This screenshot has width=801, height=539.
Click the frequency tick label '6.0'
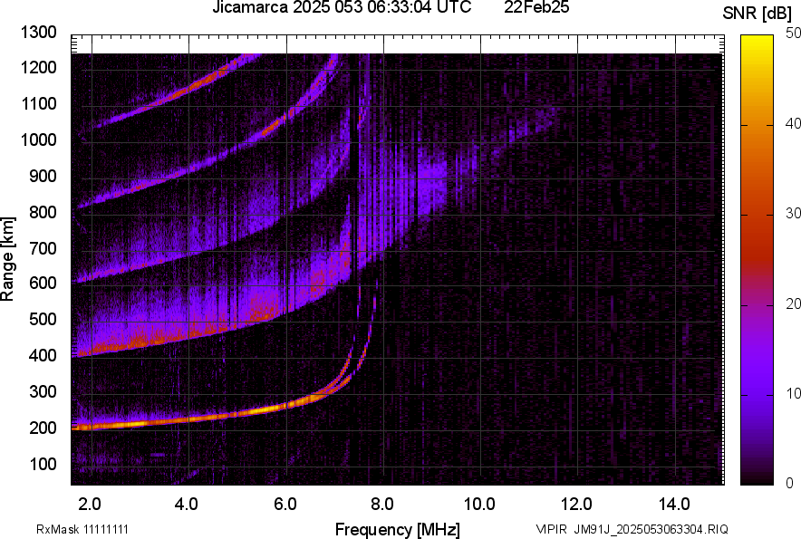(285, 505)
